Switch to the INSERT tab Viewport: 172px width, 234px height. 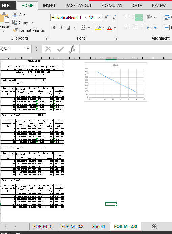point(49,6)
